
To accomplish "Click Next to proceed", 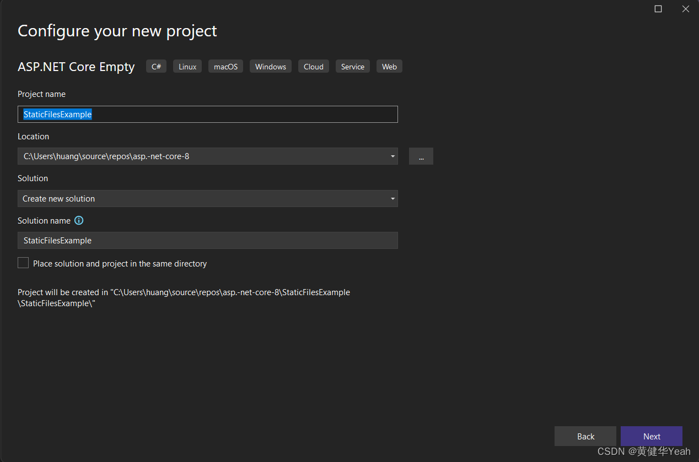I will click(652, 436).
